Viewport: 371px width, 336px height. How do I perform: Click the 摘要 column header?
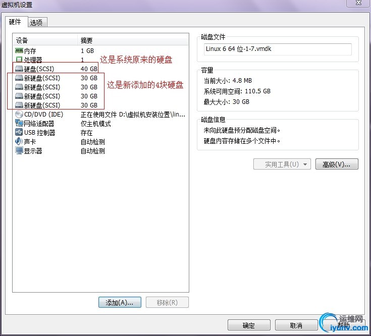point(133,40)
